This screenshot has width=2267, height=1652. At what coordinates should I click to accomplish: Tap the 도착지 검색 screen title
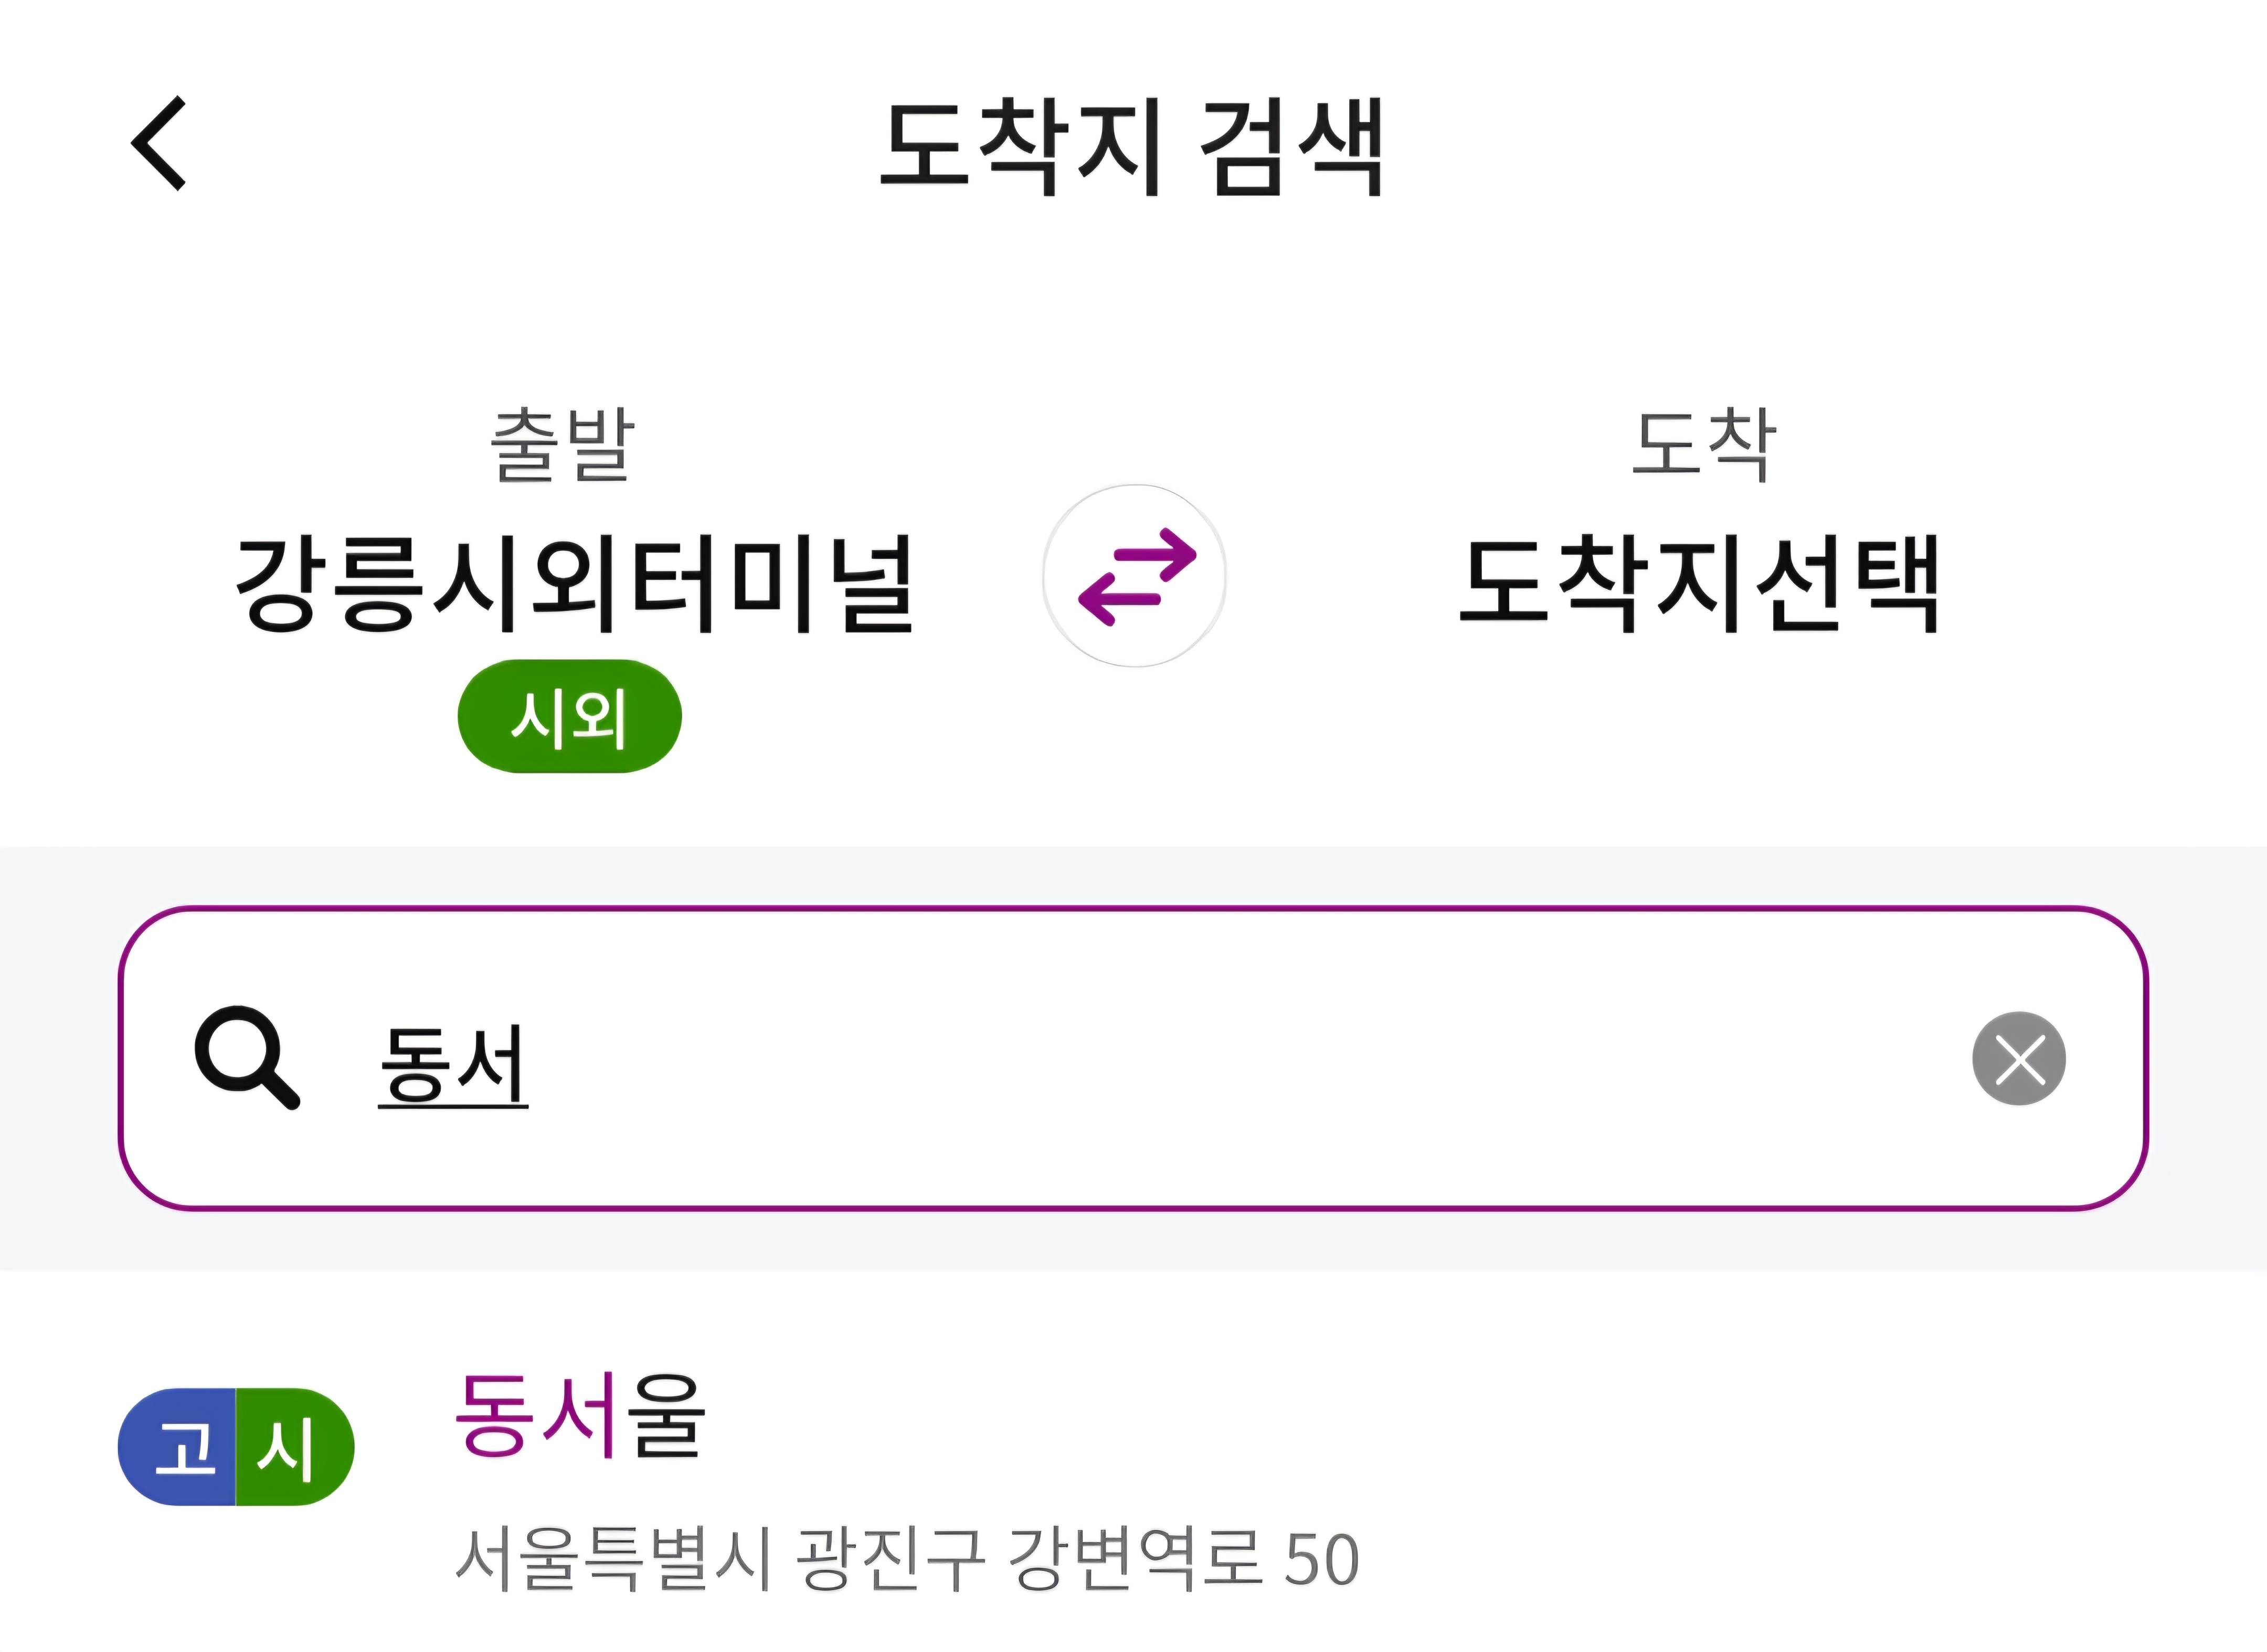(1133, 145)
